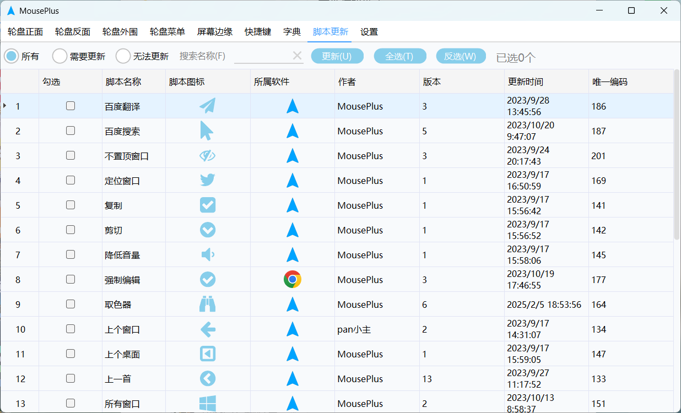The width and height of the screenshot is (681, 413).
Task: Click the 全选(T) button
Action: pos(400,56)
